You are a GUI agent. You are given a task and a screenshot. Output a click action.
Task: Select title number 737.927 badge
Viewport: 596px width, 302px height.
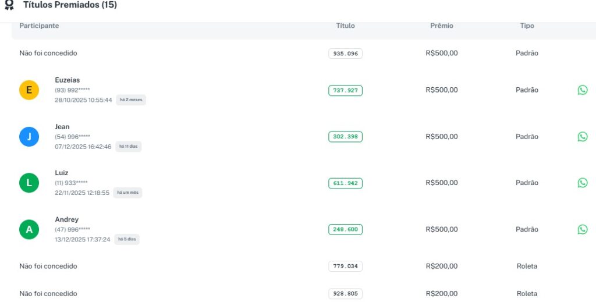[x=345, y=90]
